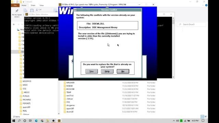
Task: Click status window scrollbar up arrow
Action: click(173, 18)
